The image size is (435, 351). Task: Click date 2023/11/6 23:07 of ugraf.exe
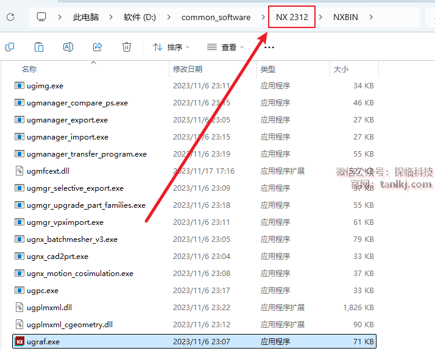click(202, 341)
